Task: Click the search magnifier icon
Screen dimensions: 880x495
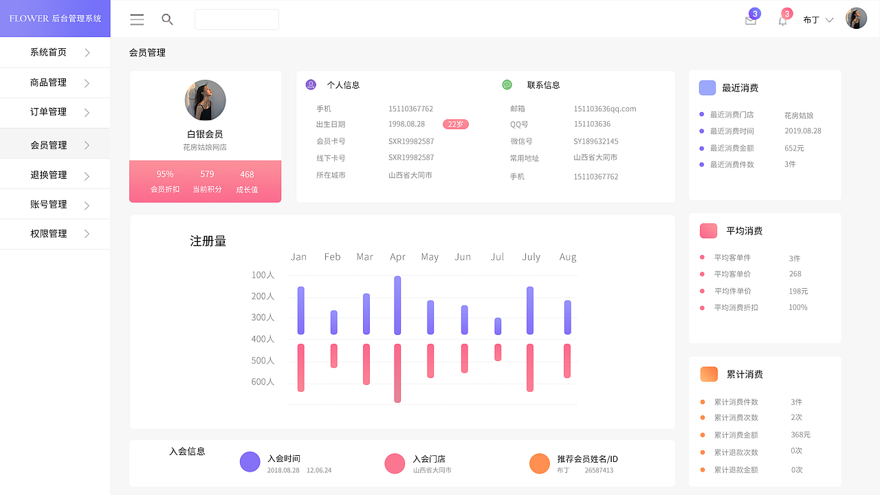Action: [x=167, y=19]
